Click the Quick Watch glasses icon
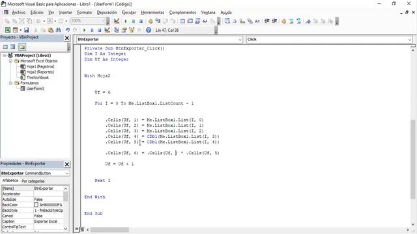The width and height of the screenshot is (417, 234). click(205, 21)
